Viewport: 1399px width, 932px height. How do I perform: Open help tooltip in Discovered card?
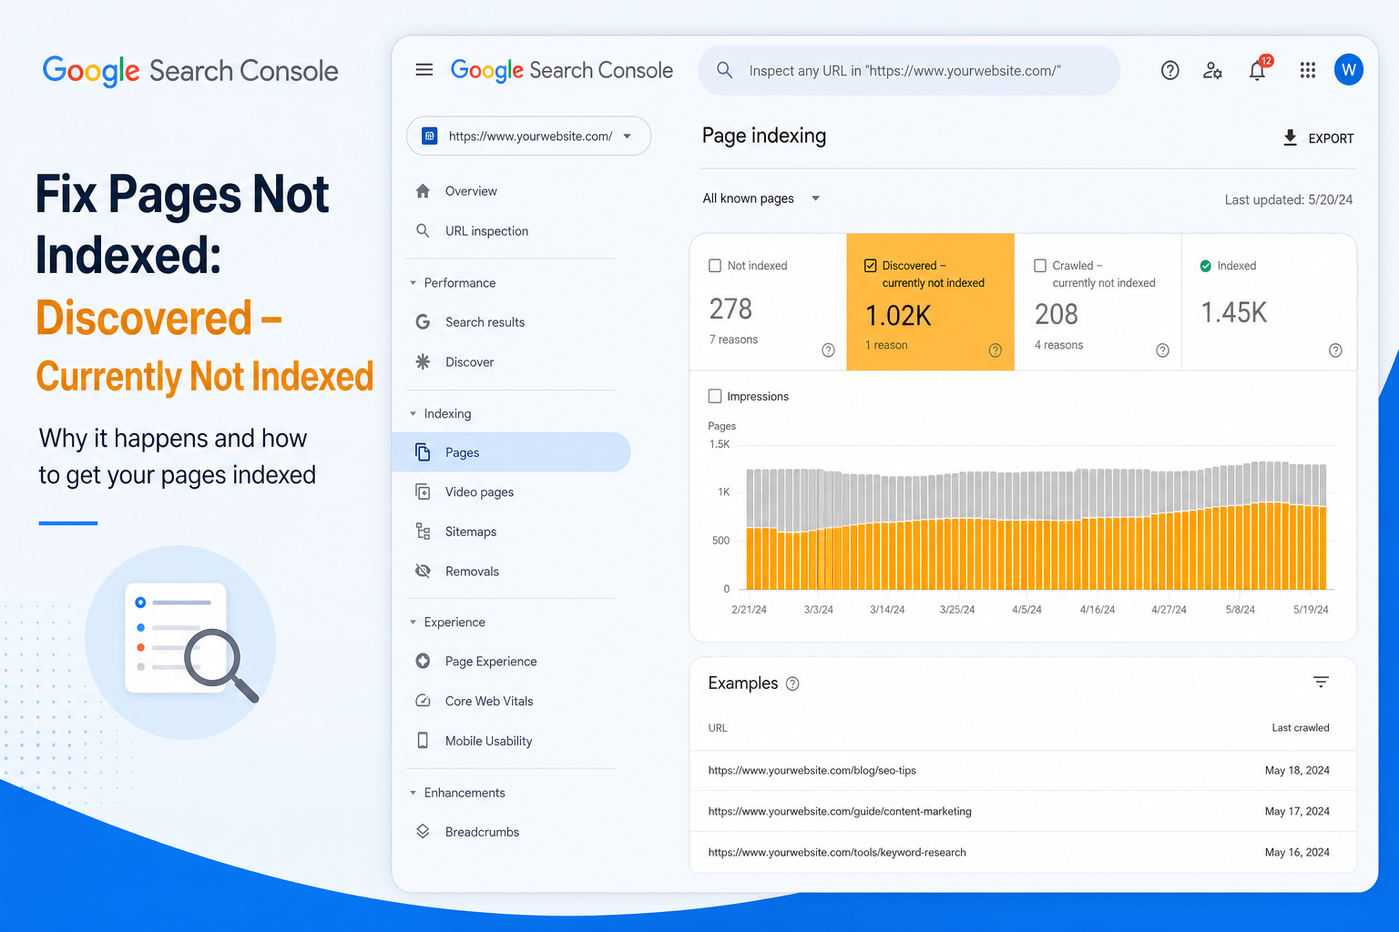[996, 350]
